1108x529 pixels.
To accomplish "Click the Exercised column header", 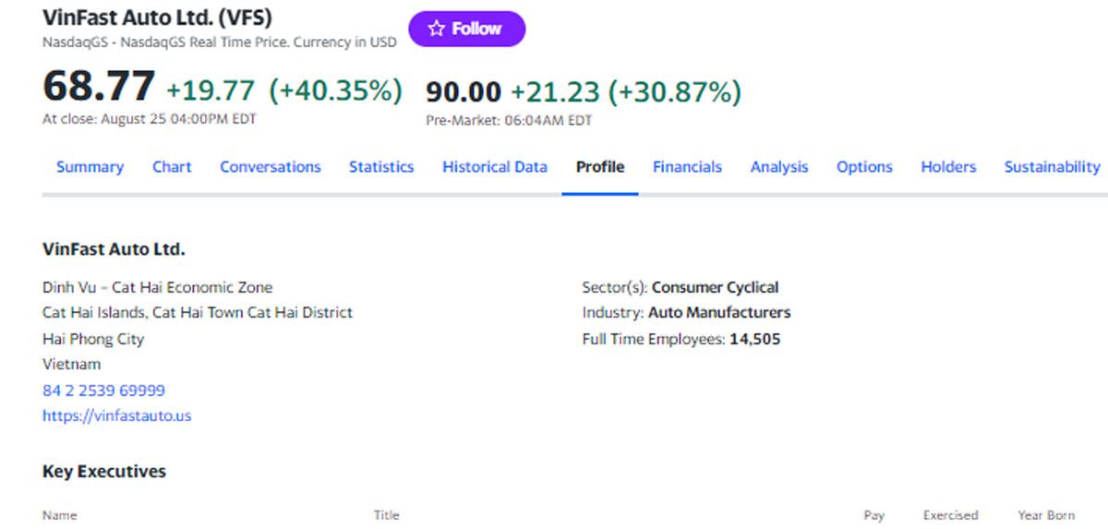I will 950,515.
